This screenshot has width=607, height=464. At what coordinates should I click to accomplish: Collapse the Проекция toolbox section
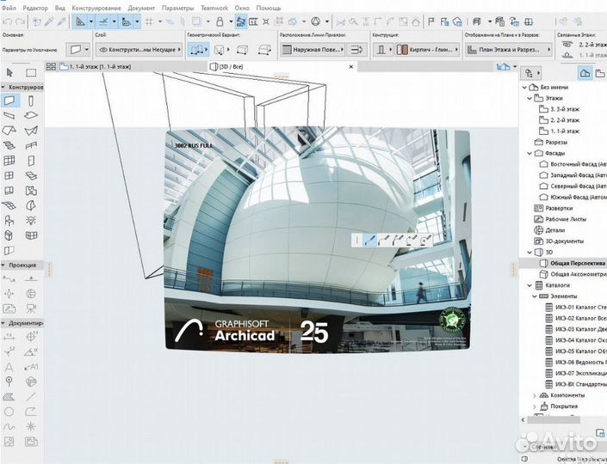pyautogui.click(x=3, y=266)
